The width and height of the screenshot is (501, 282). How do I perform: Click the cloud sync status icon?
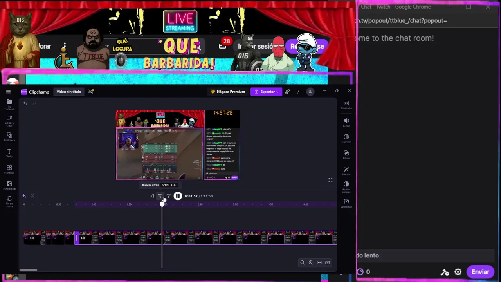click(91, 92)
